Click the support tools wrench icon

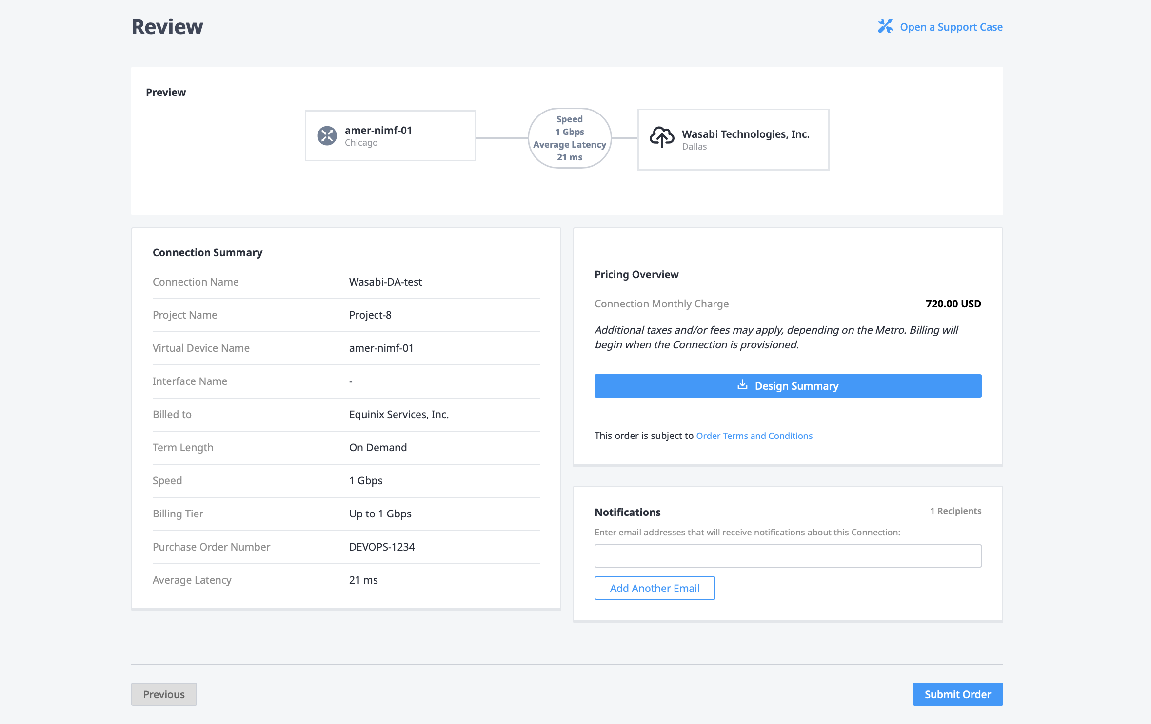[885, 26]
